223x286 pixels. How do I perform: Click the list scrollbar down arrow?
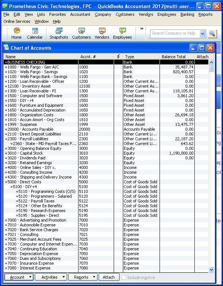pos(211,269)
